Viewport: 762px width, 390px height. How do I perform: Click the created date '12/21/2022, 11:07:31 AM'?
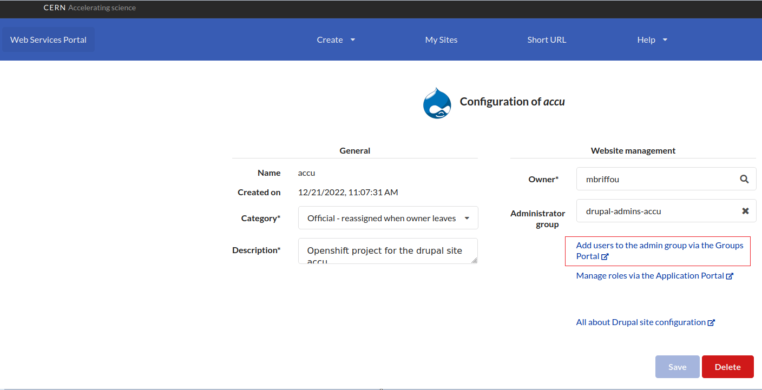point(348,192)
